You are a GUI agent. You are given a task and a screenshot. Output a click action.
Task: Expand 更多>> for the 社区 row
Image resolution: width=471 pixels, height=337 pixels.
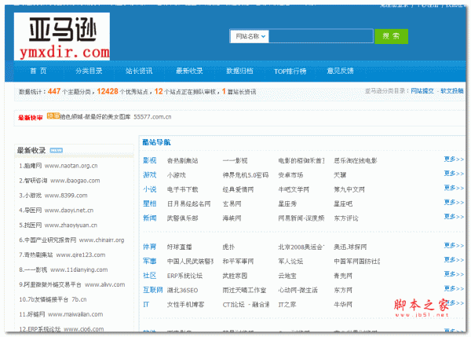pos(454,274)
